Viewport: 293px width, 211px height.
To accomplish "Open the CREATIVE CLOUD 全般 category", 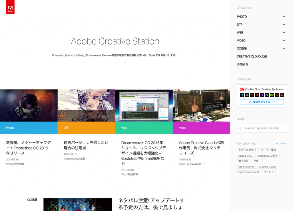I will coord(252,57).
